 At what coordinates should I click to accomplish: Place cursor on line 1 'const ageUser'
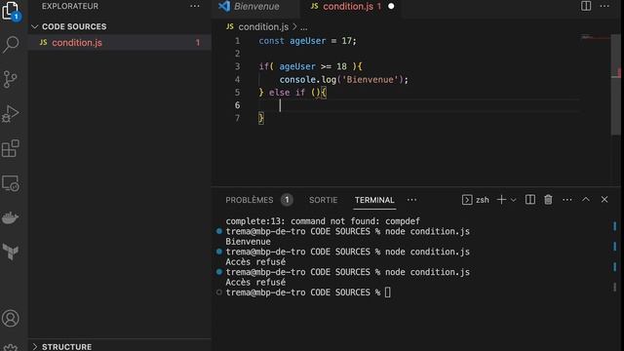[292, 41]
